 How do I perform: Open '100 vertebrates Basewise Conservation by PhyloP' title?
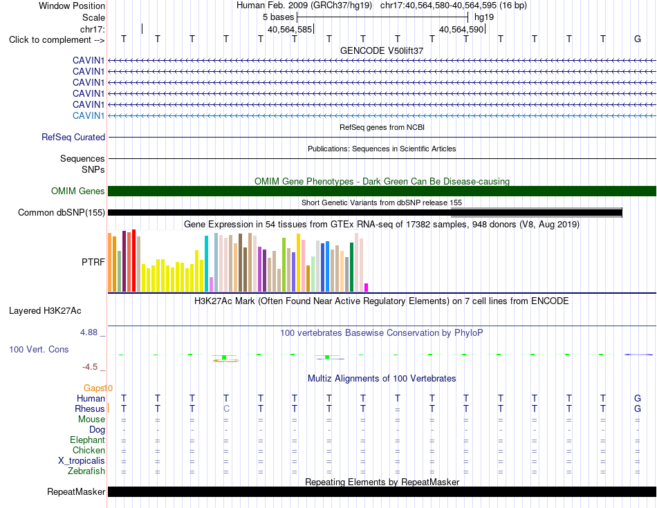click(382, 333)
